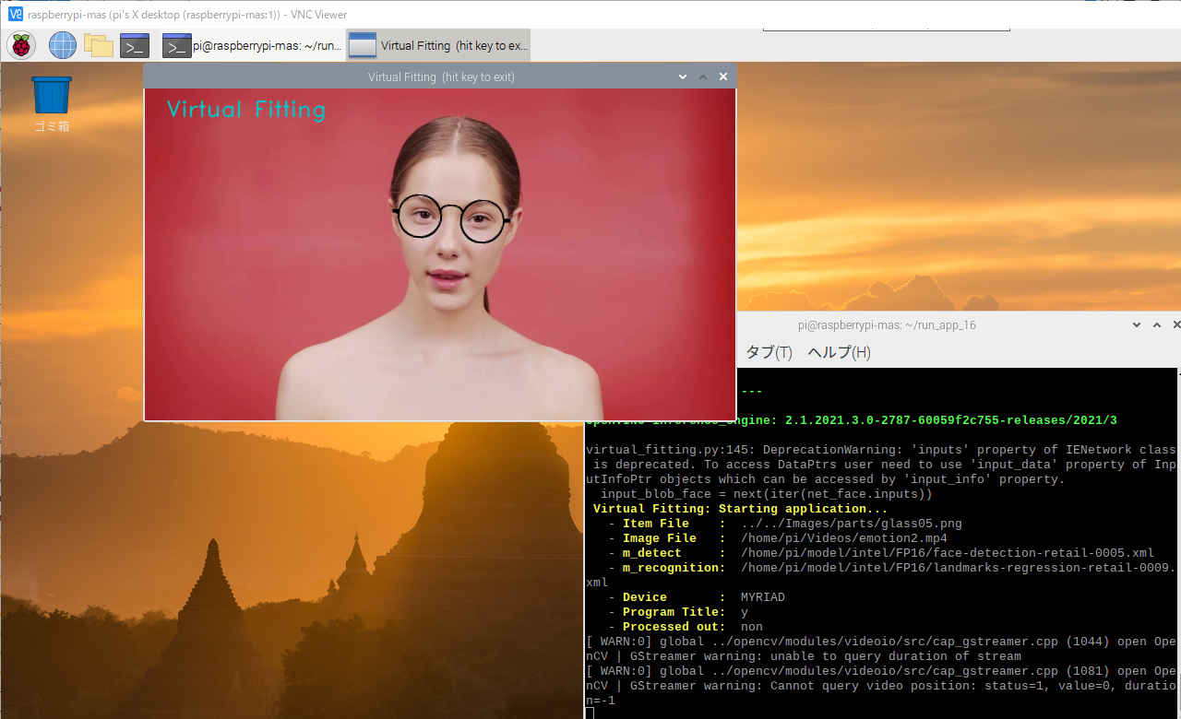Select the Virtual Fitting taskbar item
The height and width of the screenshot is (719, 1181).
click(439, 45)
